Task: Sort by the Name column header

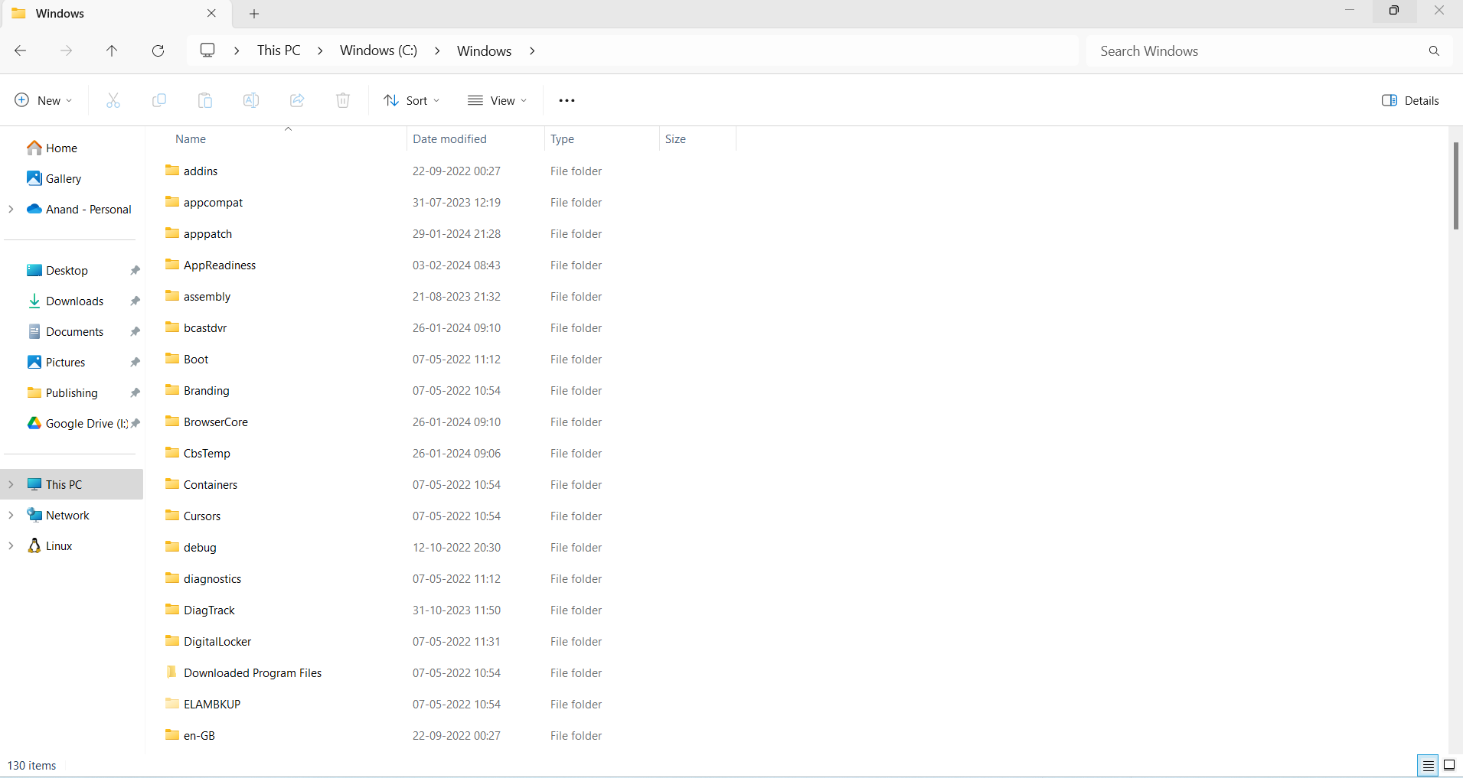Action: click(x=191, y=139)
